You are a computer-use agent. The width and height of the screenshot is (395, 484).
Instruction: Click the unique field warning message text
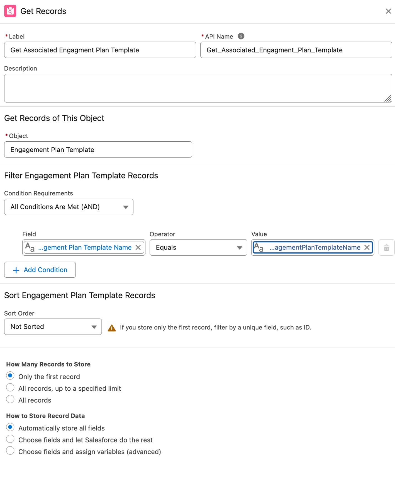[x=216, y=327]
